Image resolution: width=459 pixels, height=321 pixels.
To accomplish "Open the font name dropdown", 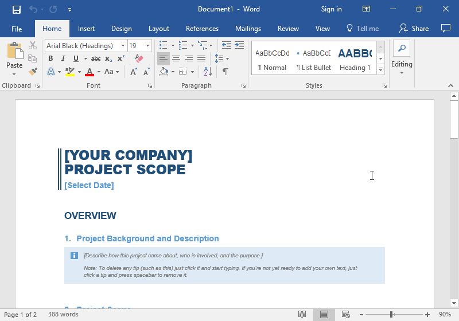I will [123, 46].
